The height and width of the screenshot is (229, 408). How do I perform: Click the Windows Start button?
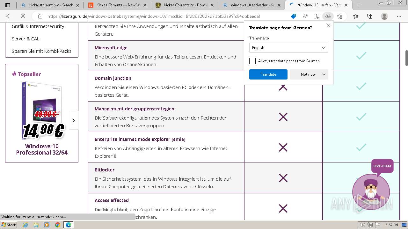(x=9, y=225)
